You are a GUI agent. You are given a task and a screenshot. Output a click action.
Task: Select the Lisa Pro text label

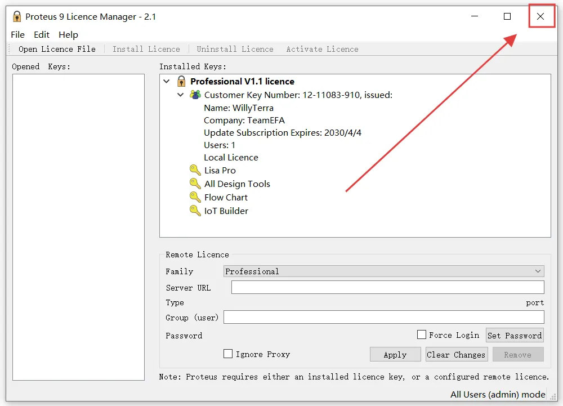click(220, 171)
